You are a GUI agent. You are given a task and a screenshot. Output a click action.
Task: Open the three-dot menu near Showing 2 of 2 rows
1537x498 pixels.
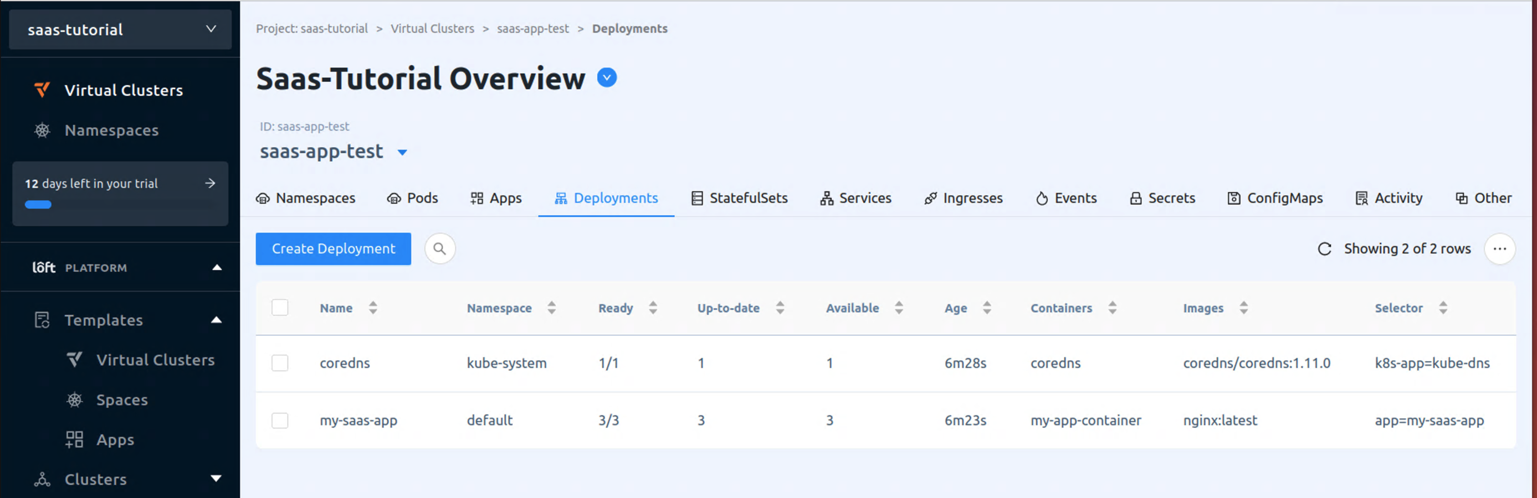click(1499, 249)
